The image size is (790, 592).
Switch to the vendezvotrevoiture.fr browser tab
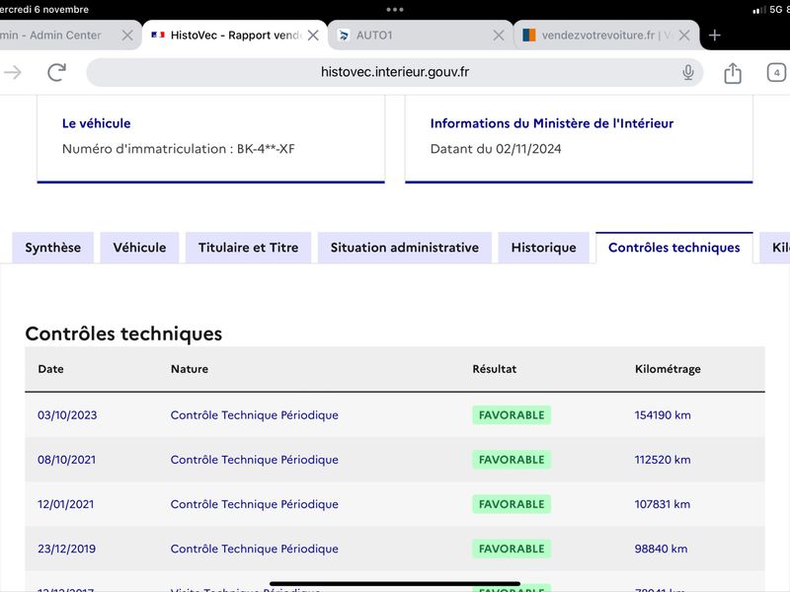[606, 36]
